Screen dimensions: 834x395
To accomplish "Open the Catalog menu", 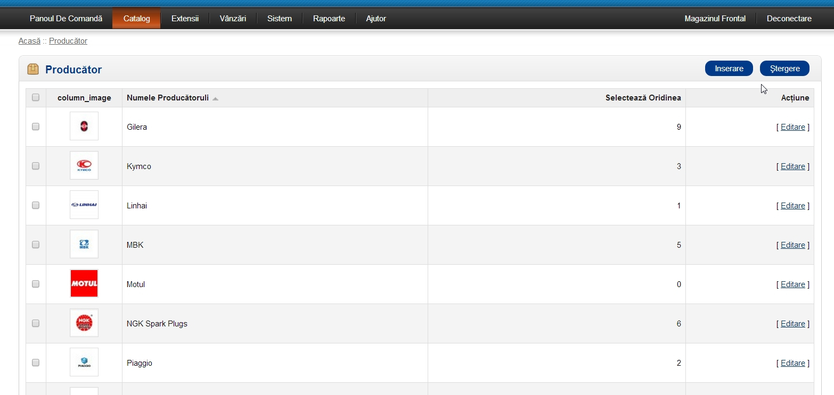I will click(136, 19).
